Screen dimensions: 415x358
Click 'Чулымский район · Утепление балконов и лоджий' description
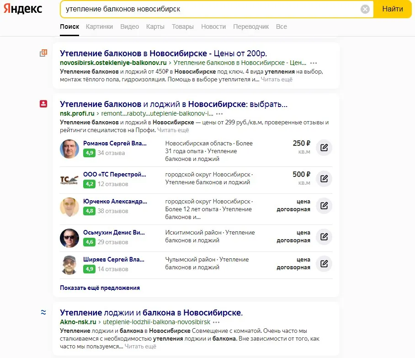click(x=207, y=263)
